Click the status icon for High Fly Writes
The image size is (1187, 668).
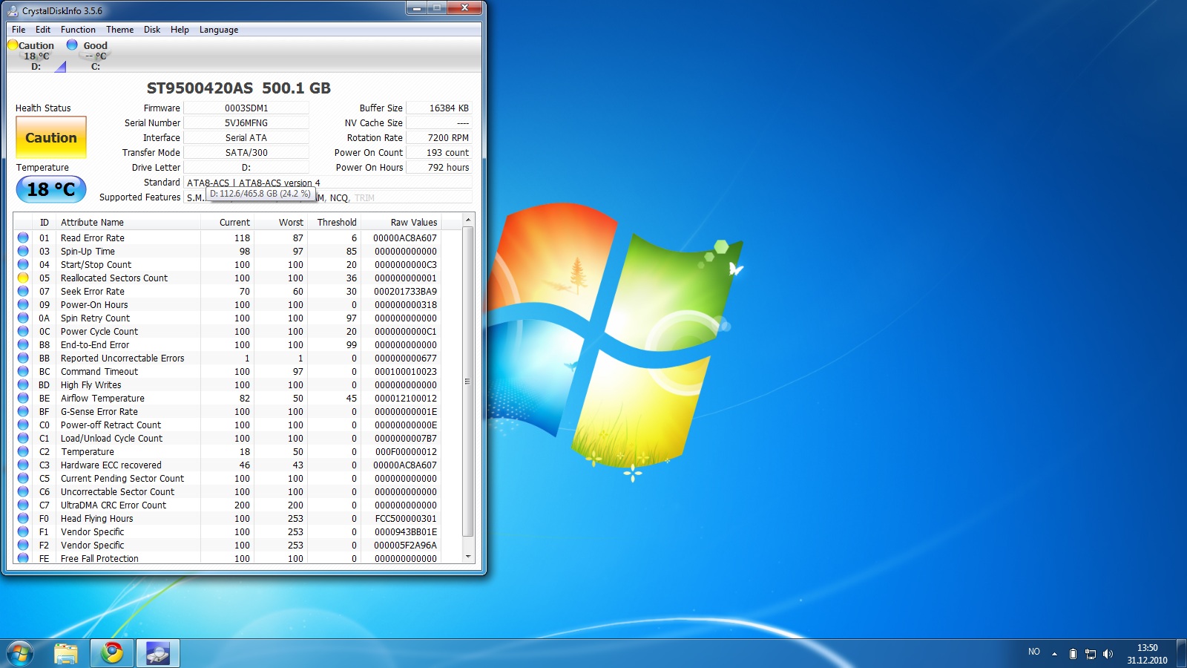click(x=23, y=384)
